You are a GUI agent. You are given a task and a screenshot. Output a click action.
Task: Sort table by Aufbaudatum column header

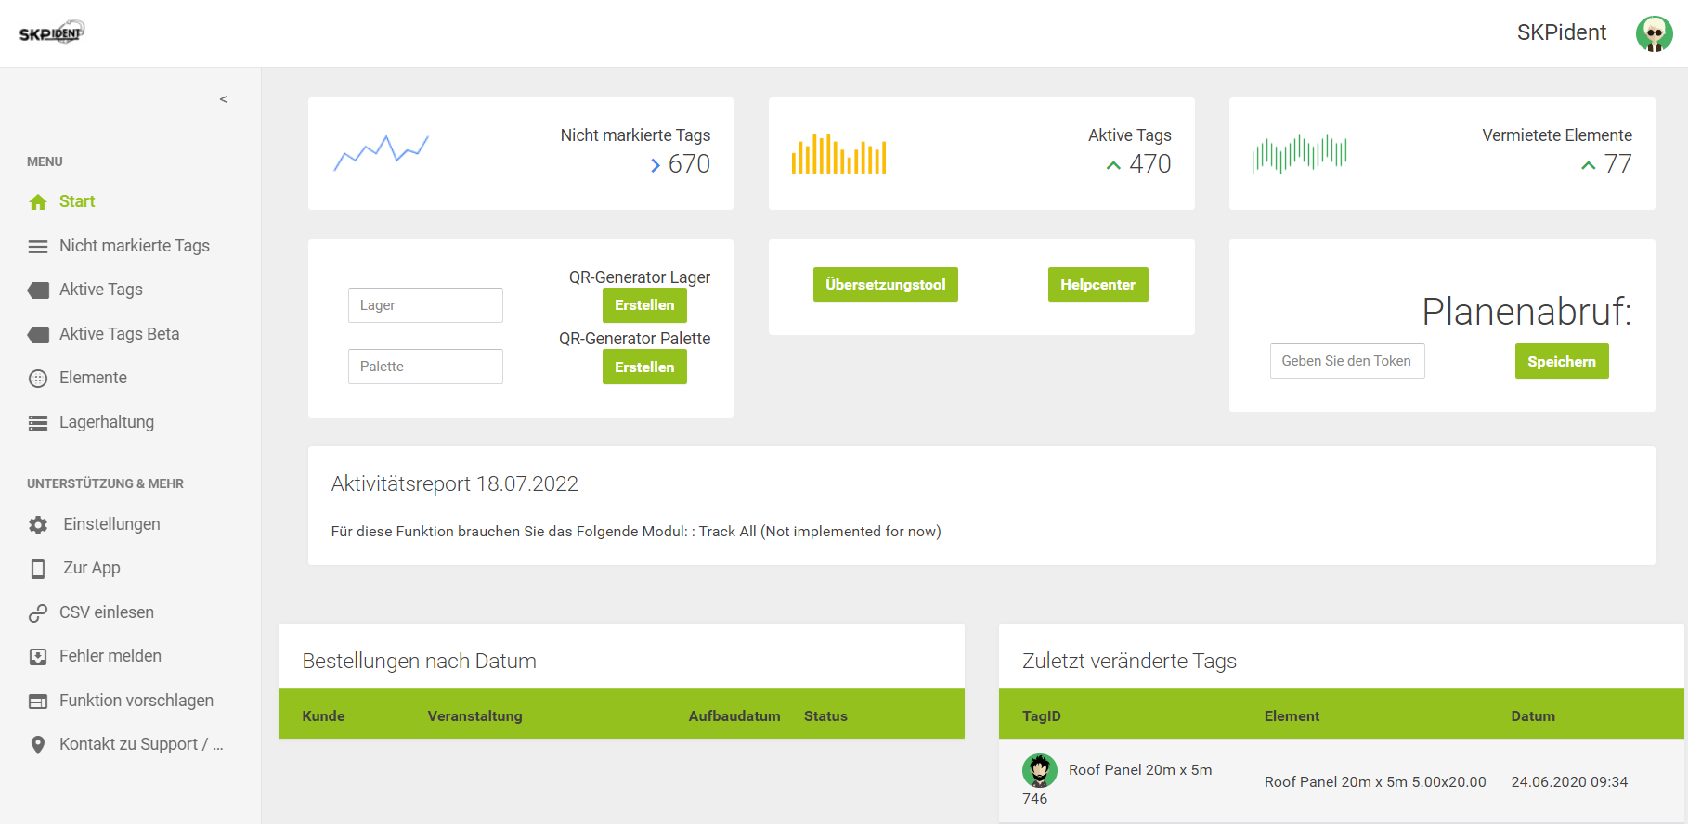coord(734,716)
